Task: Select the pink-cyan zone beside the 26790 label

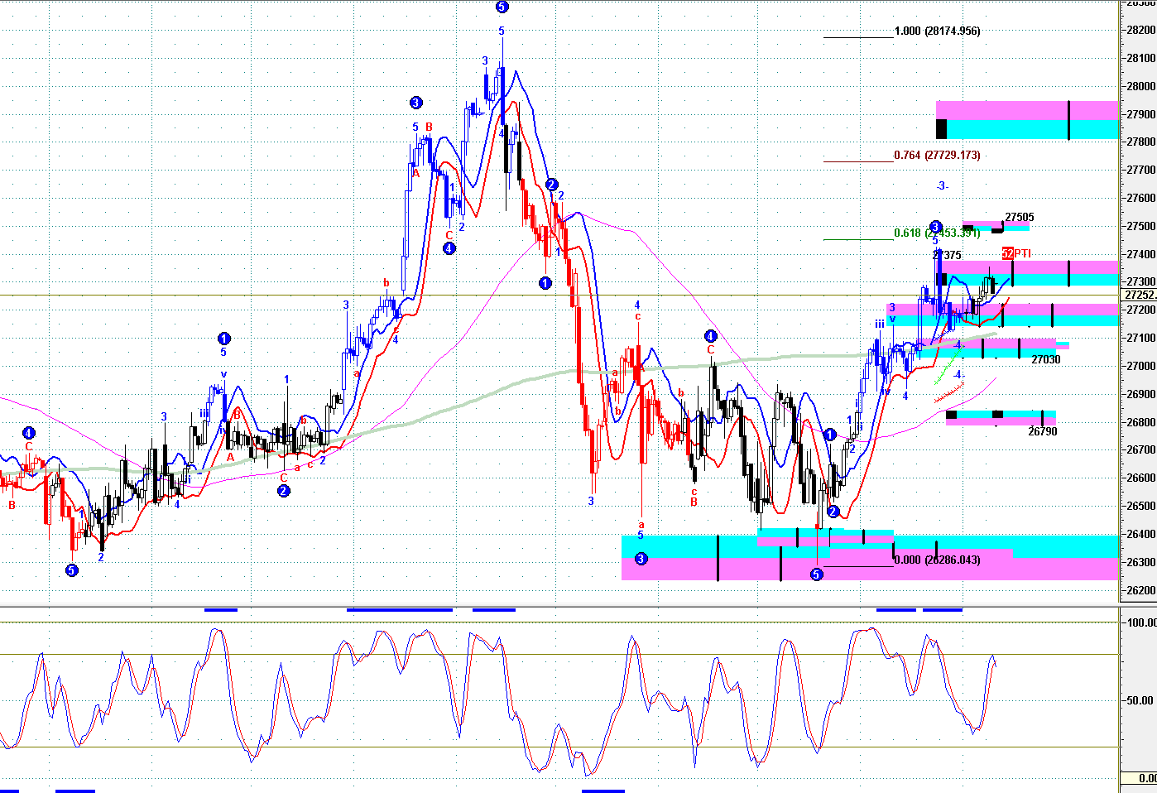Action: point(1001,418)
